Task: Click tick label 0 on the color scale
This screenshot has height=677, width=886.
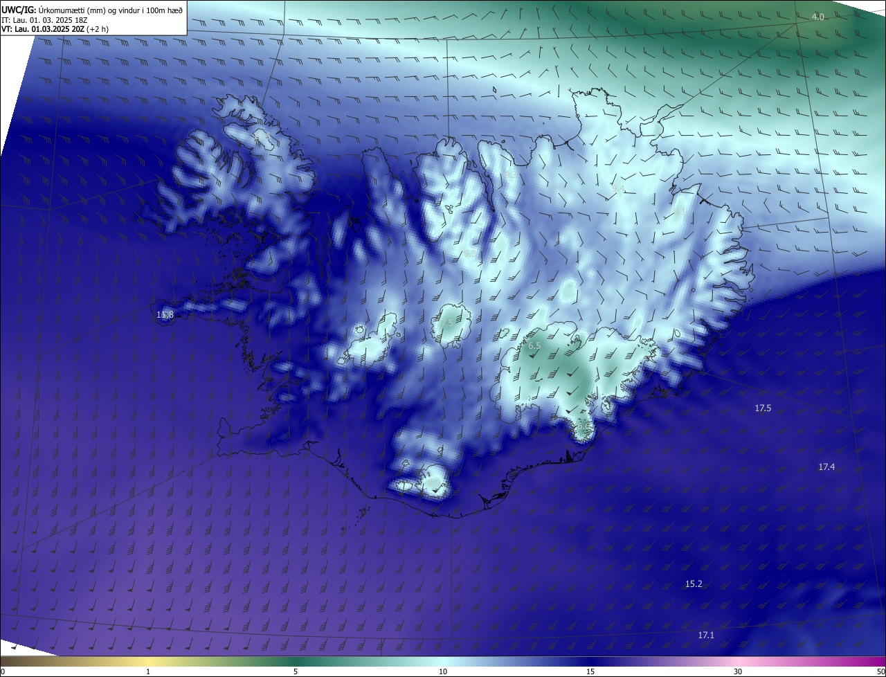Action: pyautogui.click(x=3, y=671)
